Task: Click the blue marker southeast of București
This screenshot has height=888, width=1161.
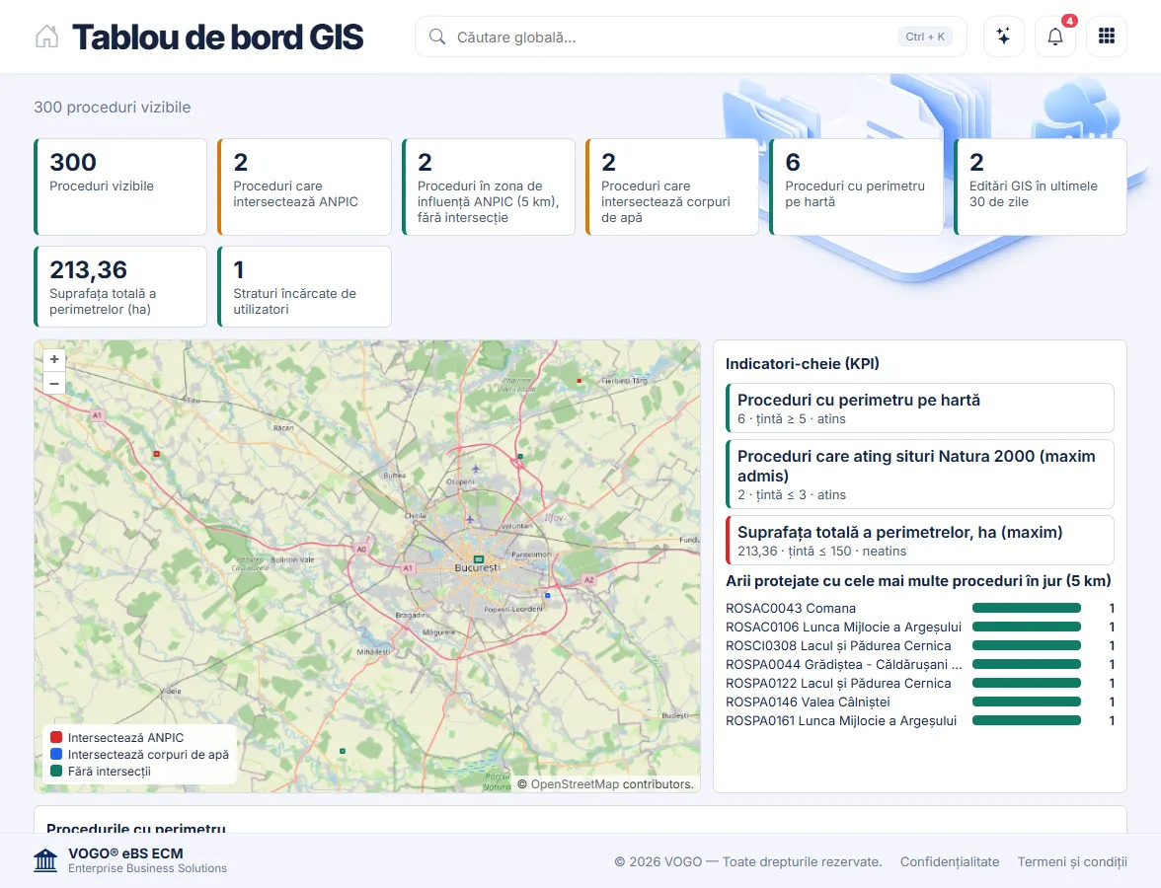Action: (x=548, y=595)
